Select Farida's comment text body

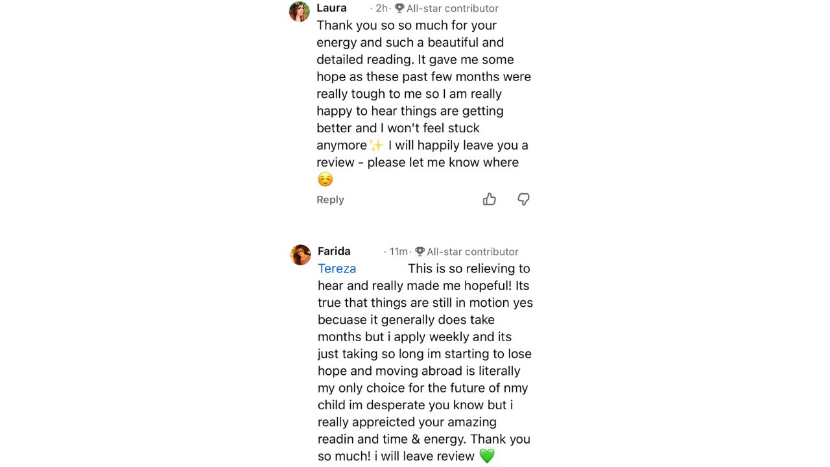425,363
